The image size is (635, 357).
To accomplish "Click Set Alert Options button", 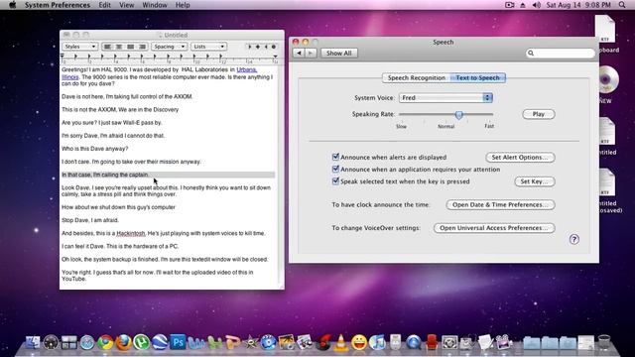I will point(520,157).
